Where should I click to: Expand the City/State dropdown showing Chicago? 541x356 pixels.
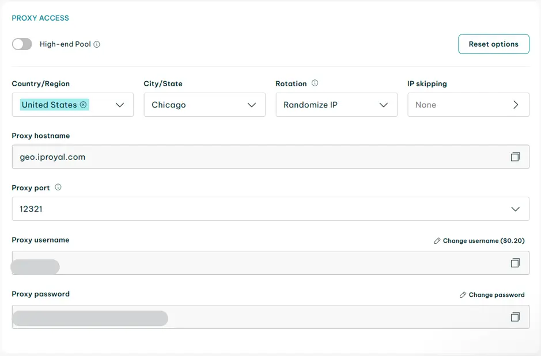251,105
